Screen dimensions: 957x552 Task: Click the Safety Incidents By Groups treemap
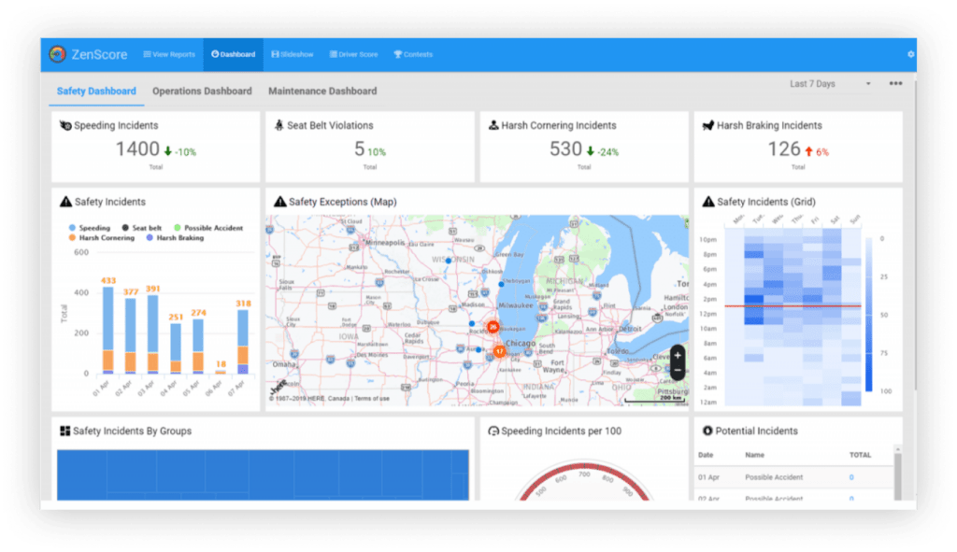pyautogui.click(x=263, y=475)
